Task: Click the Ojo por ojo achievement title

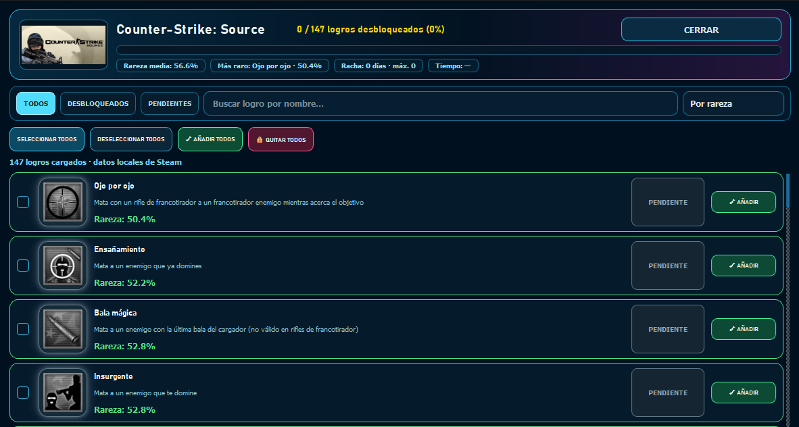Action: pos(114,186)
